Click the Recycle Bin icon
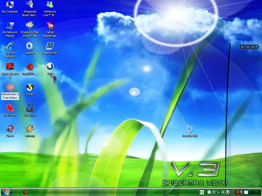Image resolution: width=262 pixels, height=196 pixels. point(190,131)
